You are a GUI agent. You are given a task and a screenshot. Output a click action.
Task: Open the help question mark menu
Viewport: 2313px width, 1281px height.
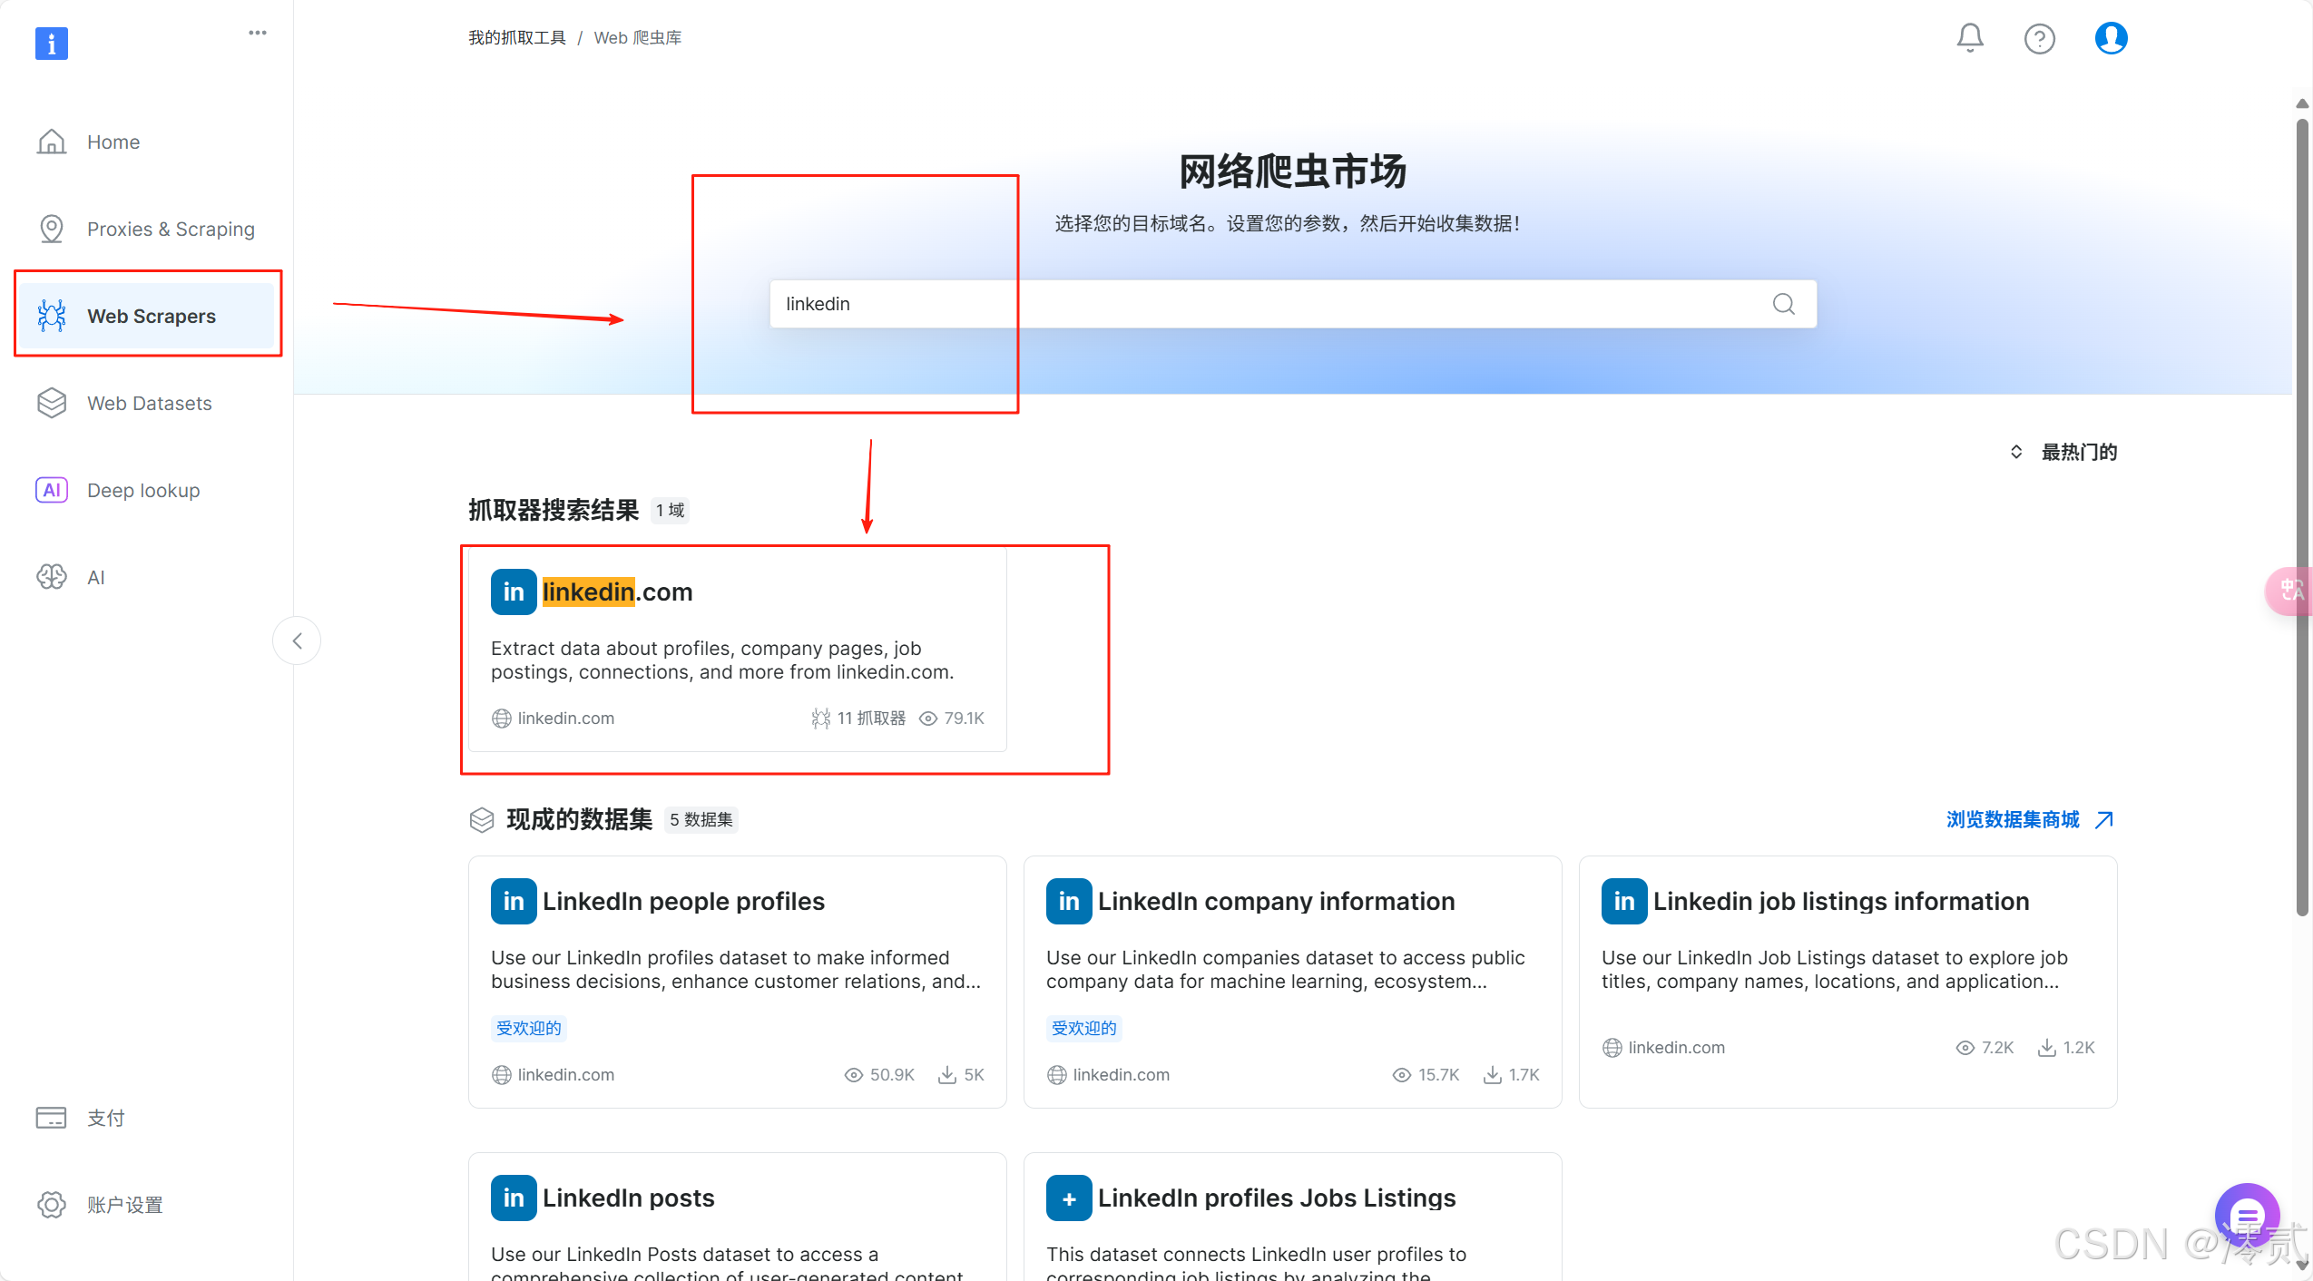pyautogui.click(x=2039, y=38)
